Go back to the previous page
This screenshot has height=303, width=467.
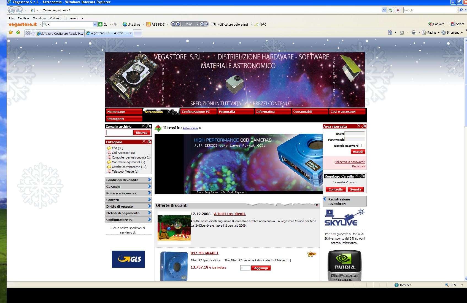tap(11, 10)
